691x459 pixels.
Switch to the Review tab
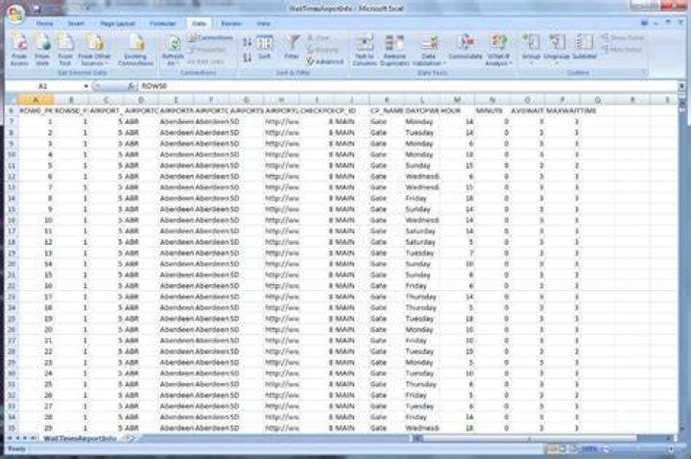(x=231, y=24)
